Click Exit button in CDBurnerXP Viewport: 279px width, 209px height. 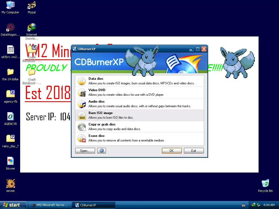click(x=194, y=151)
